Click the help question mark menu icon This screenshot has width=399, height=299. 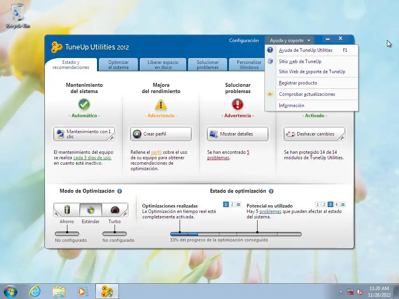coord(270,50)
